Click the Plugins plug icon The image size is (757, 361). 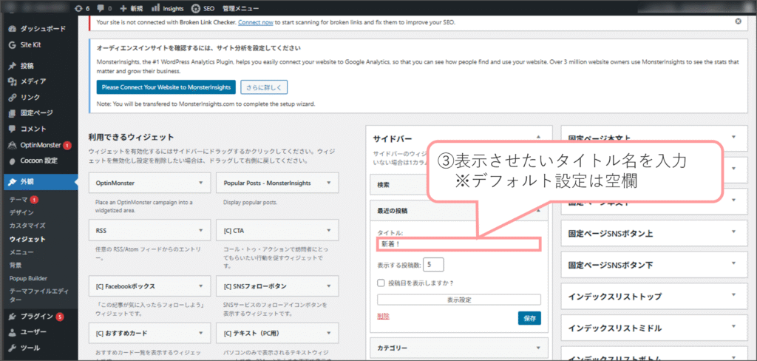[13, 317]
